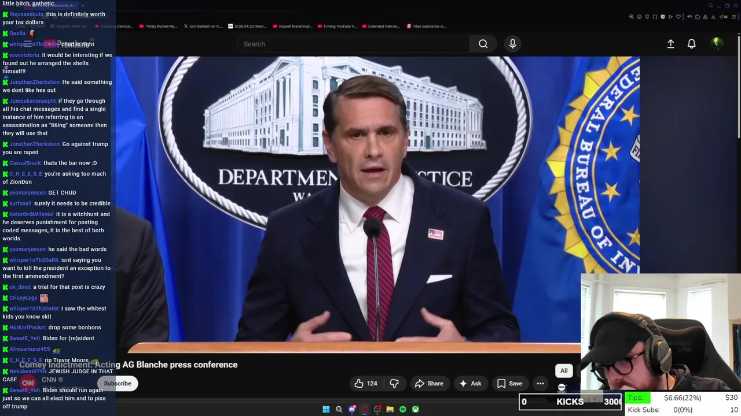The image size is (741, 416).
Task: Click chat username JonathanZherkstein above 'He said something'
Action: 34,82
